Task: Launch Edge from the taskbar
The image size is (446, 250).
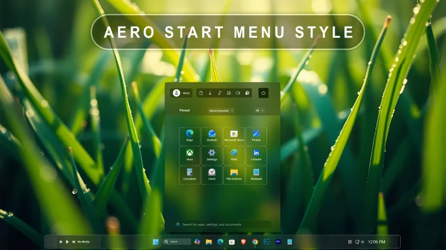Action: click(220, 242)
